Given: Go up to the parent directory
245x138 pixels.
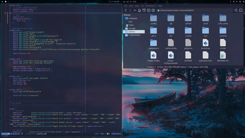Looking at the screenshot, I should 135,10.
